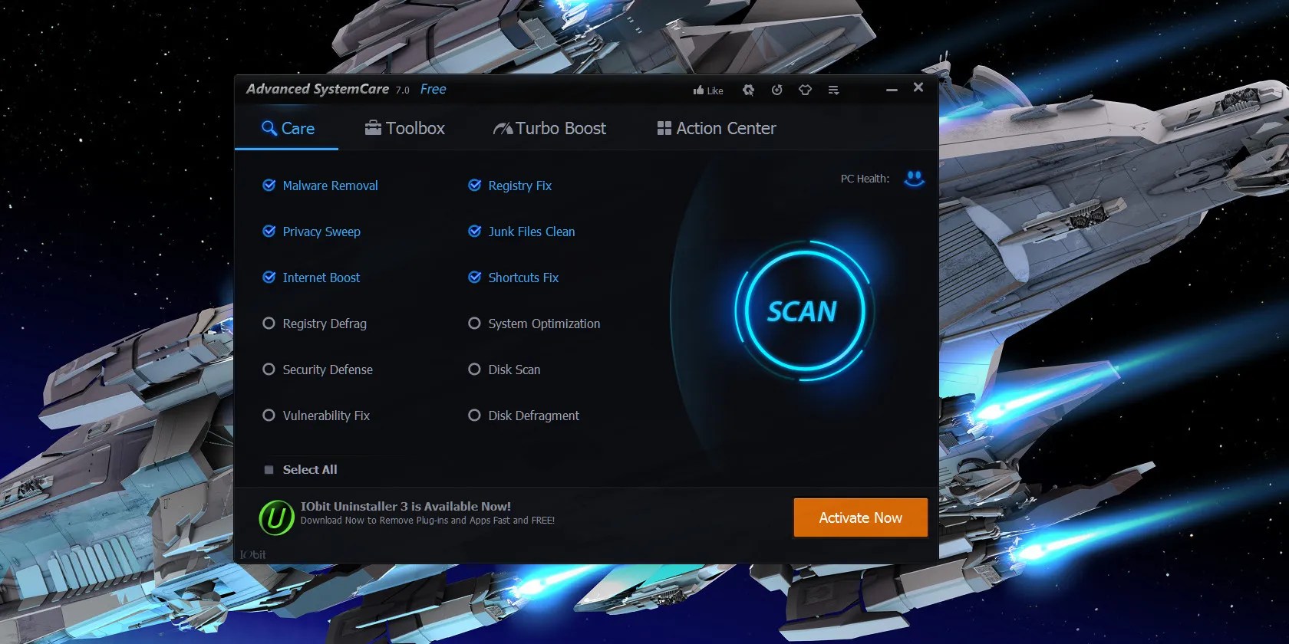Open the Action Center tab
Image resolution: width=1289 pixels, height=644 pixels.
pyautogui.click(x=717, y=128)
